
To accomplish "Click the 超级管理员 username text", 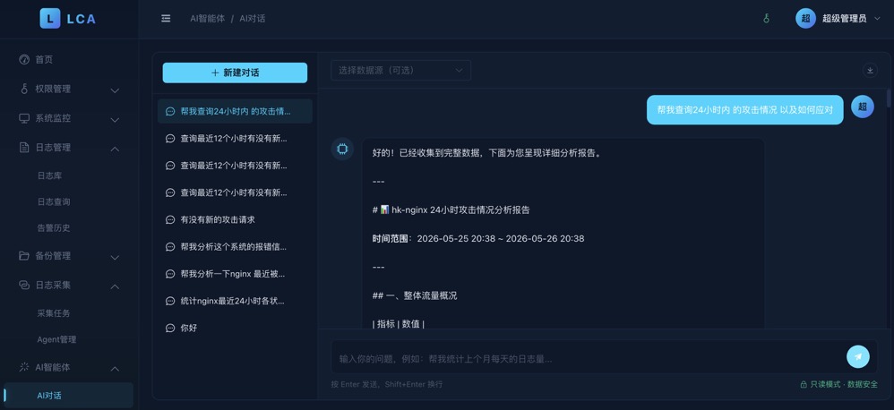I will [x=845, y=19].
